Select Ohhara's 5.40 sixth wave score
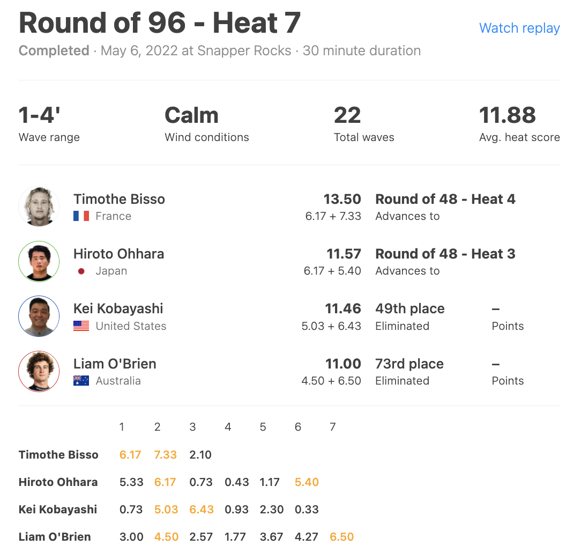 pyautogui.click(x=307, y=482)
